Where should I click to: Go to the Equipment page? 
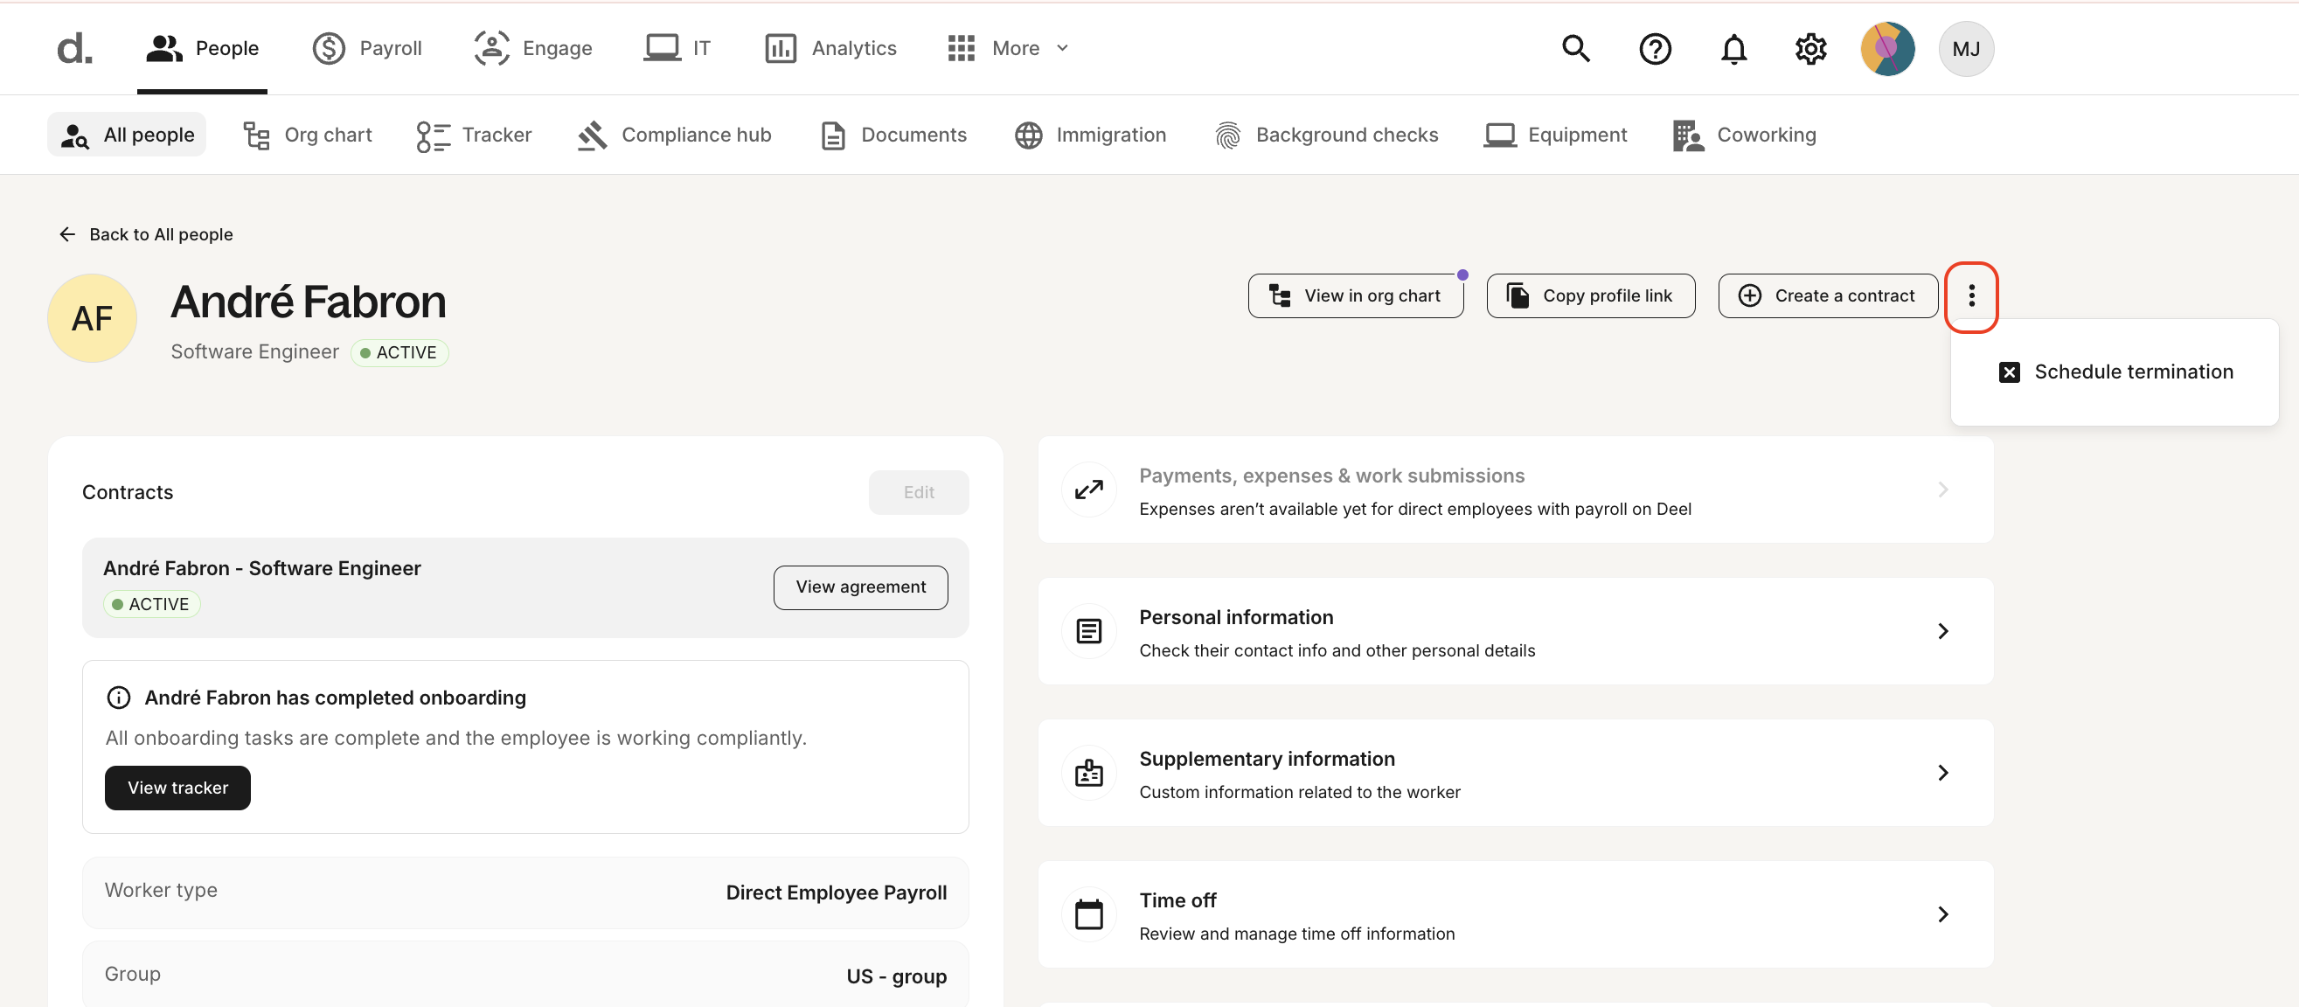click(x=1555, y=135)
